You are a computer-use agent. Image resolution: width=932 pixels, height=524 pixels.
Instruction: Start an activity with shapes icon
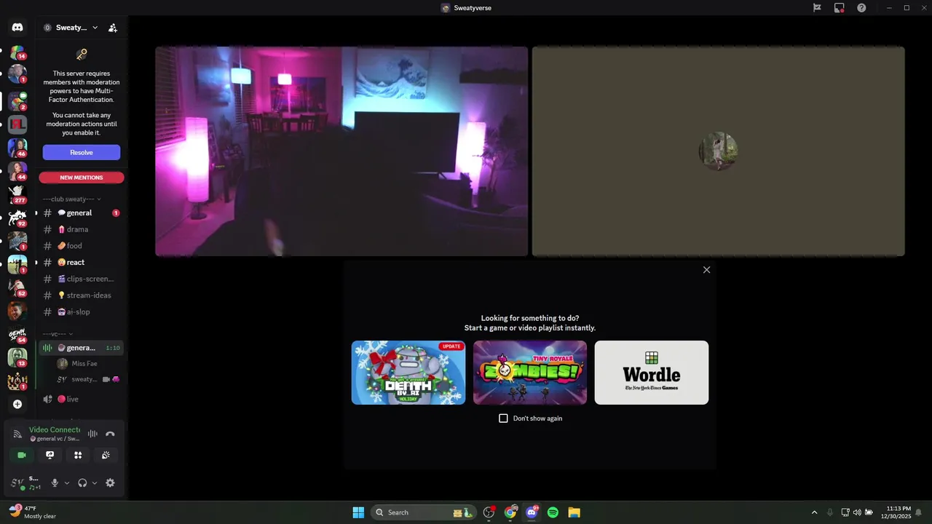[x=78, y=455]
